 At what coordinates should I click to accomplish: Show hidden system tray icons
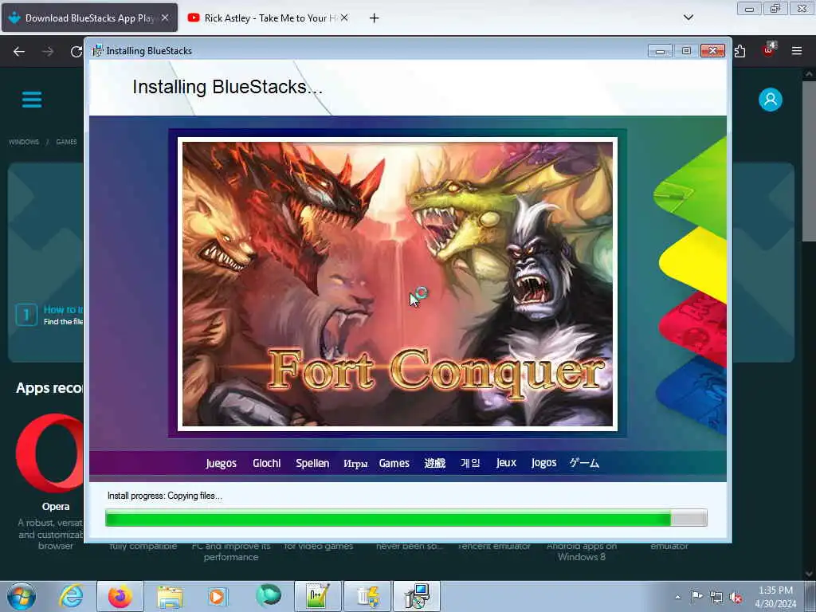tap(677, 597)
